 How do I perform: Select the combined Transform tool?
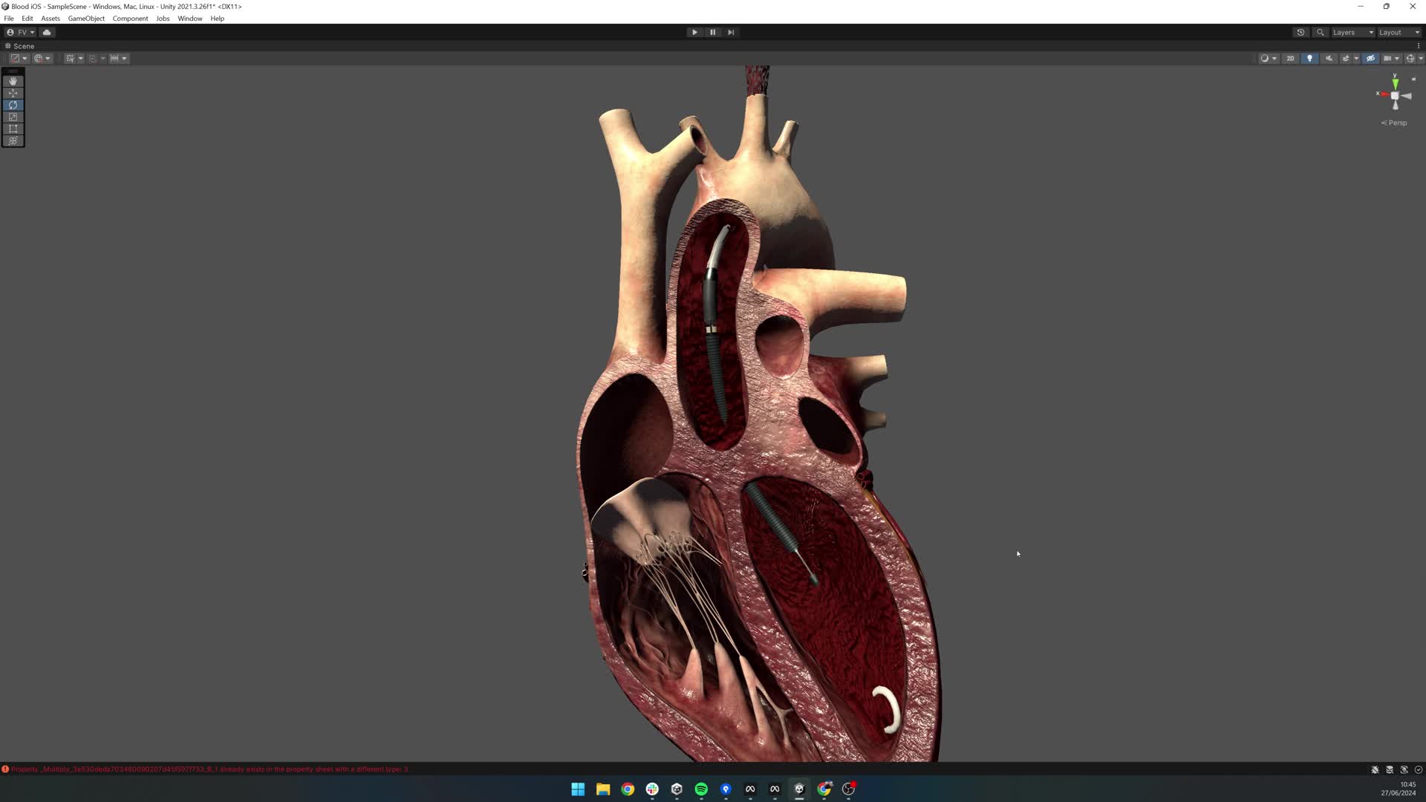13,140
